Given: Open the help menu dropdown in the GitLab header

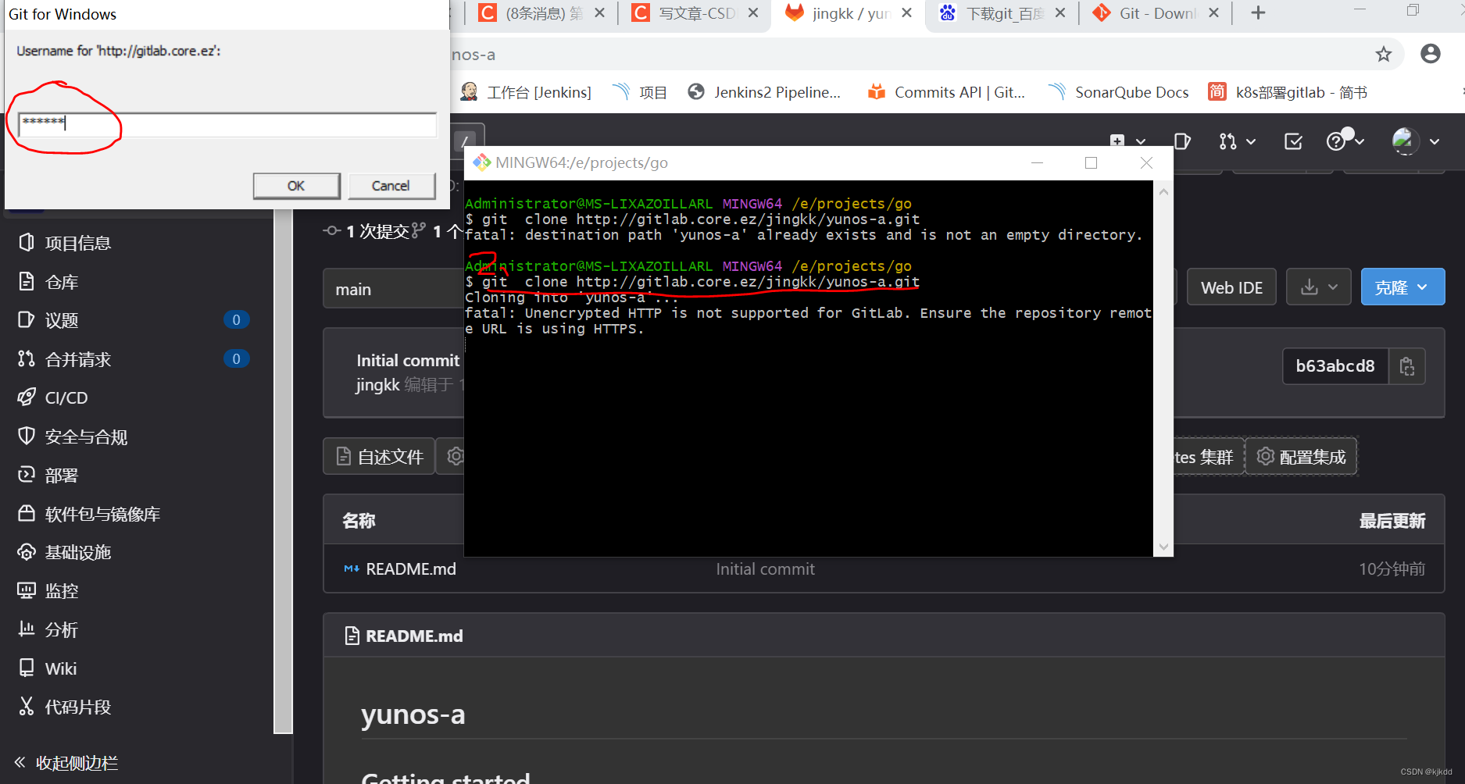Looking at the screenshot, I should pos(1345,141).
